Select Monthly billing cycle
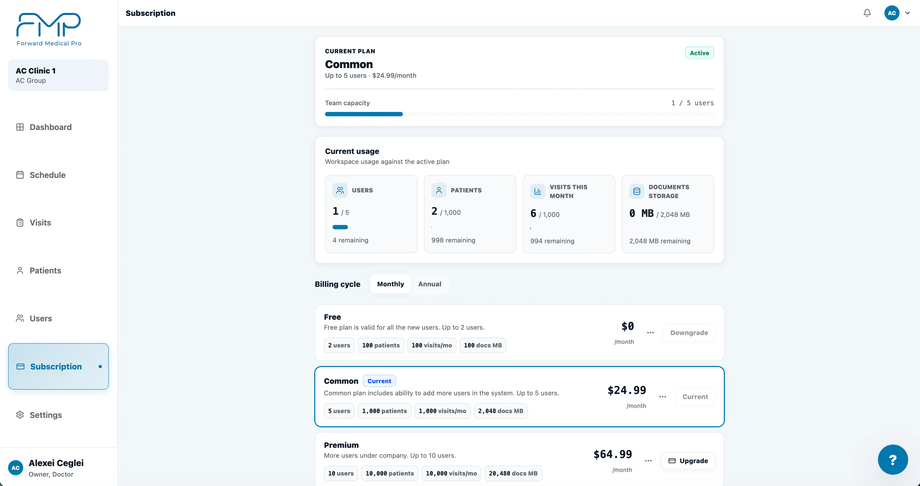The image size is (920, 486). click(390, 284)
